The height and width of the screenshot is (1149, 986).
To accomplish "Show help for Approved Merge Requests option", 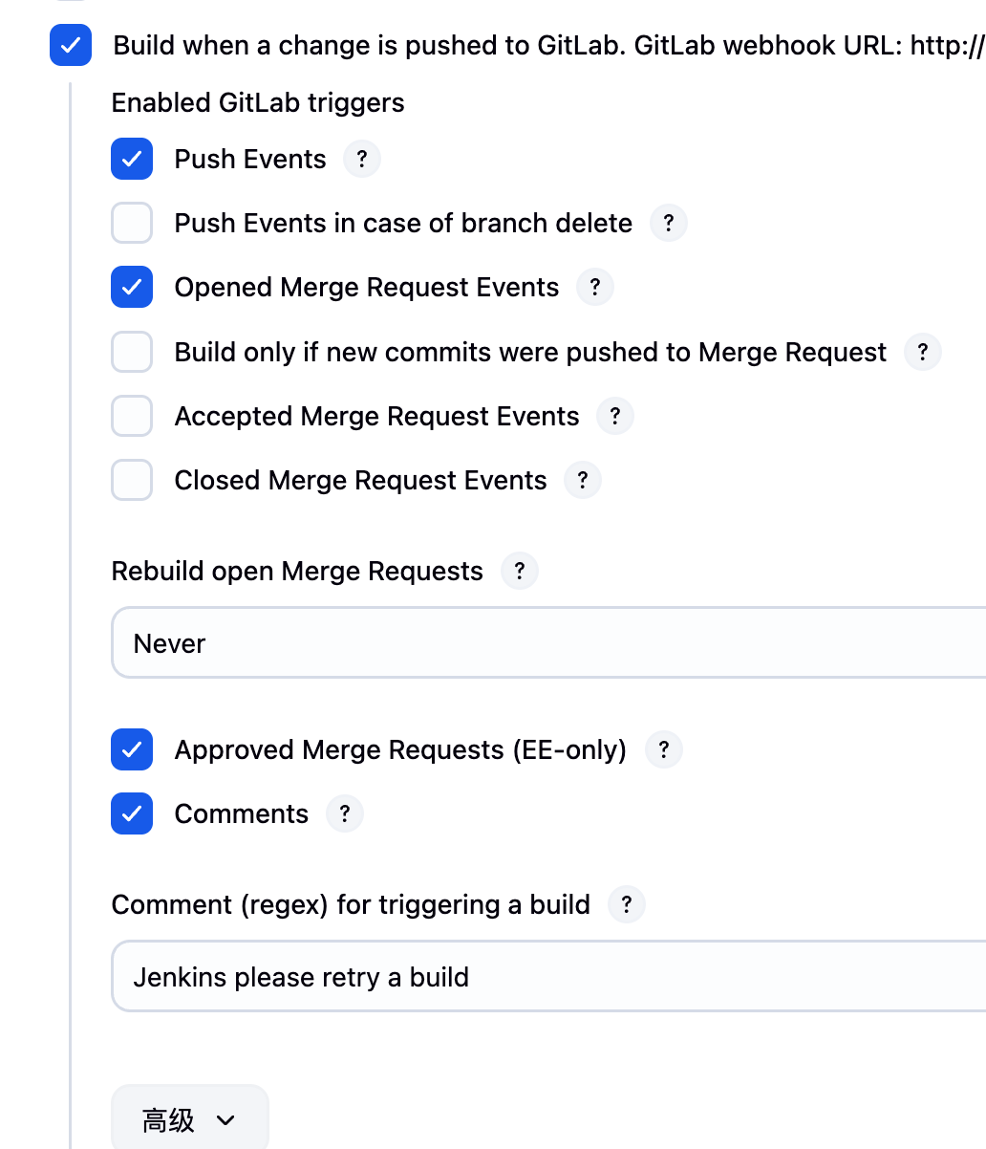I will coord(663,750).
